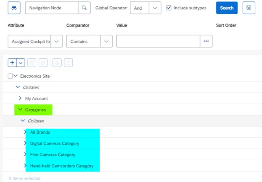Screen dimensions: 262x182
Task: Click the blue Search button
Action: 227,8
